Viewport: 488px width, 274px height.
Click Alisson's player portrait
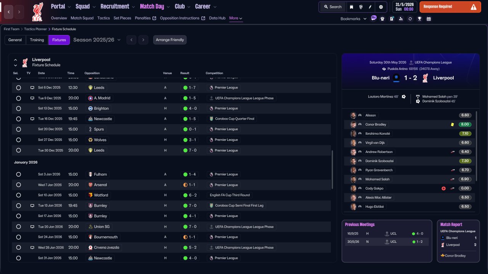pos(353,115)
